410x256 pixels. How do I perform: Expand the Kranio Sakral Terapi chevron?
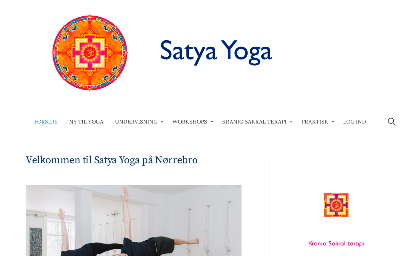(x=291, y=122)
